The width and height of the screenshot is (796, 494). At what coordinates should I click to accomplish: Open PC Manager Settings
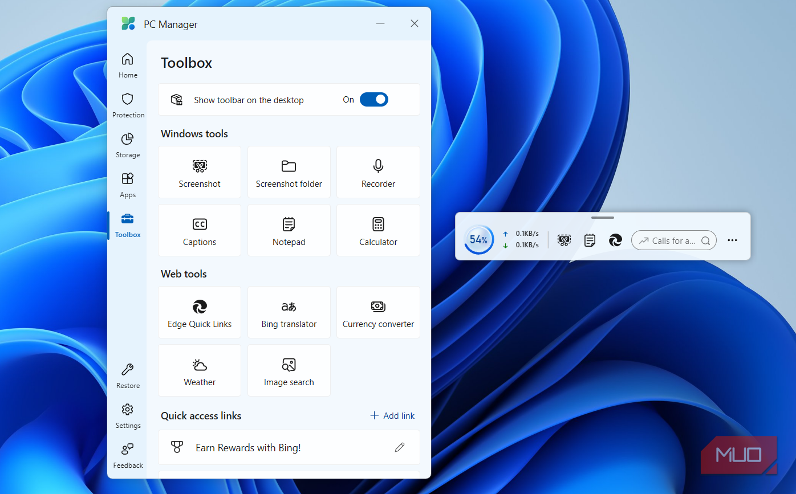[x=128, y=416]
